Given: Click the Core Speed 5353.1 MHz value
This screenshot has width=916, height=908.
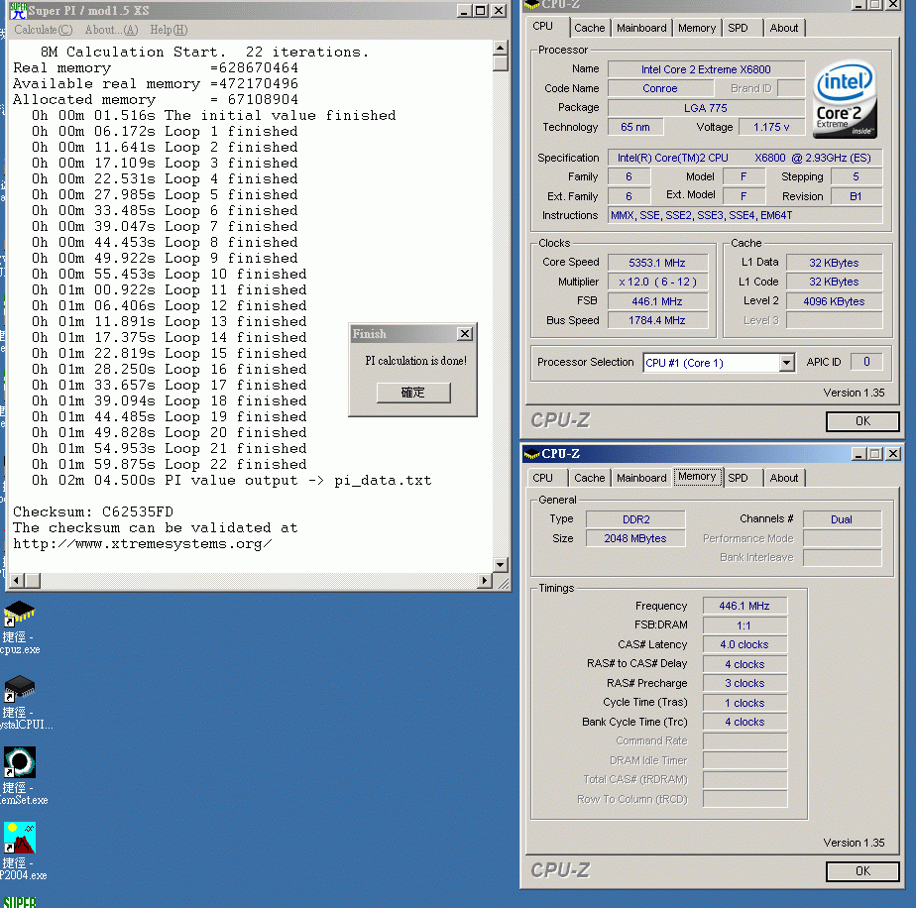Looking at the screenshot, I should tap(657, 263).
